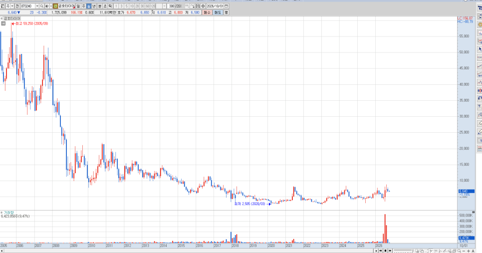Click the interval 5 button
This screenshot has width=482, height=253.
(x=127, y=6)
